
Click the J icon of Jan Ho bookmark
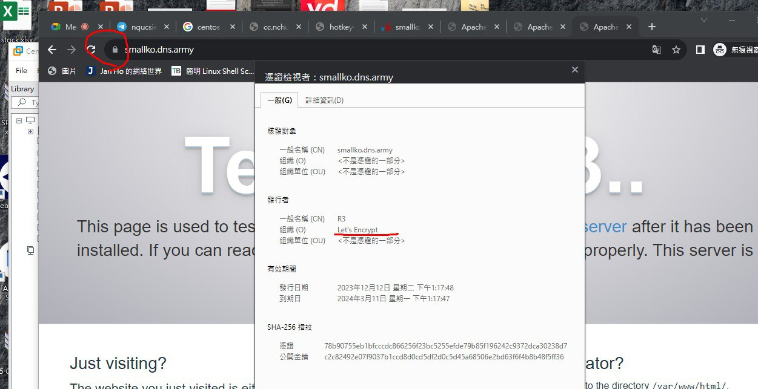pyautogui.click(x=91, y=71)
